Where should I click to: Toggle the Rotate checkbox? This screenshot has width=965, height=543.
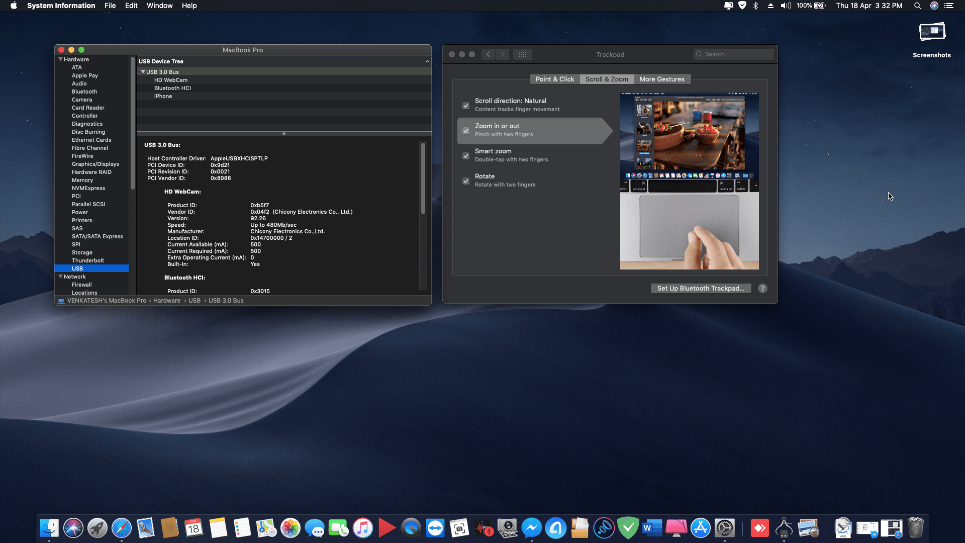pos(466,181)
